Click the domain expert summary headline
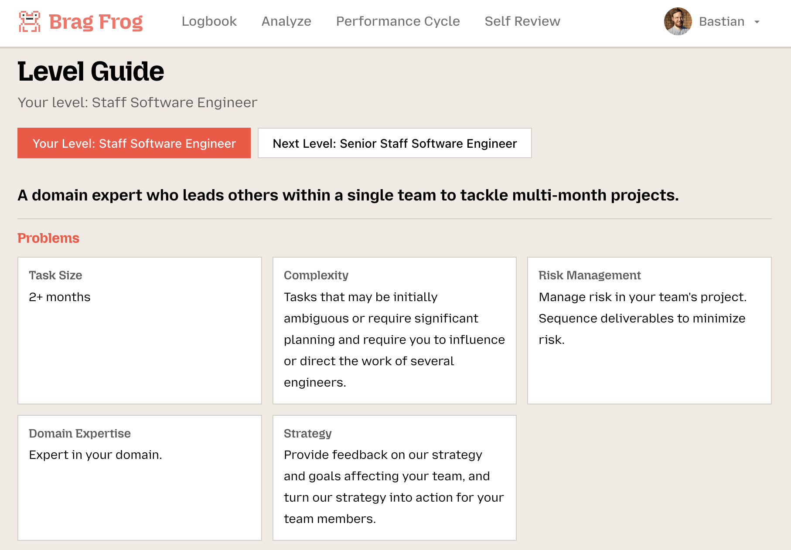 348,195
